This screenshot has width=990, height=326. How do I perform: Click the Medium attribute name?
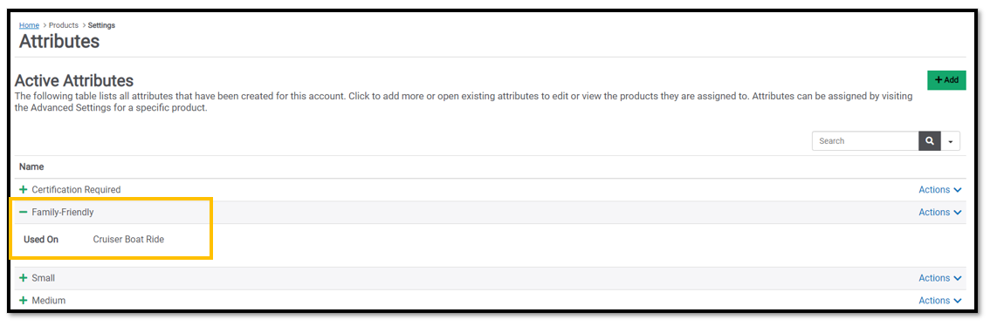point(49,301)
